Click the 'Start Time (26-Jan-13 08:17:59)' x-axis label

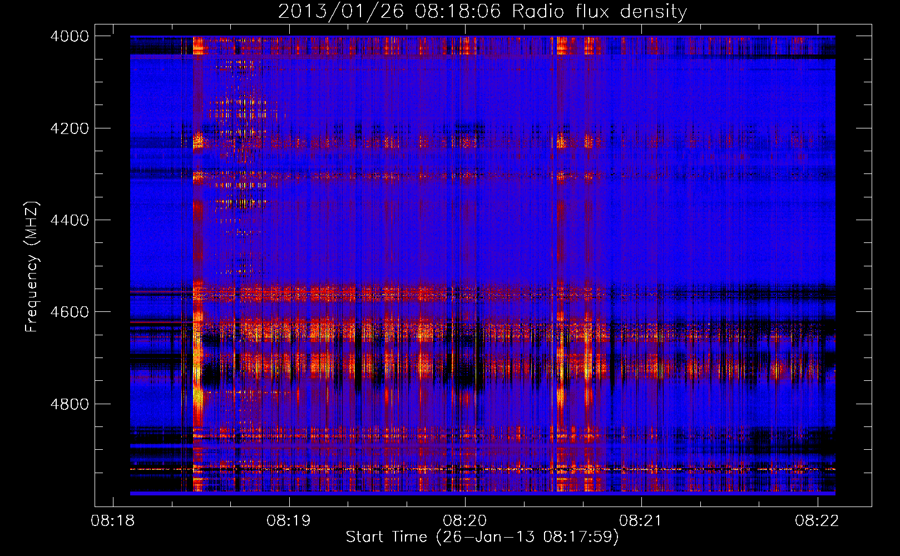pyautogui.click(x=482, y=537)
